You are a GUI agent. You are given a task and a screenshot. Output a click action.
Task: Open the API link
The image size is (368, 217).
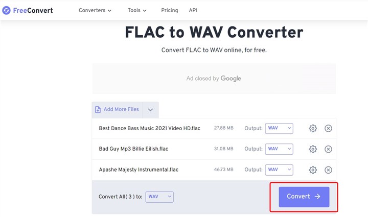(x=193, y=10)
